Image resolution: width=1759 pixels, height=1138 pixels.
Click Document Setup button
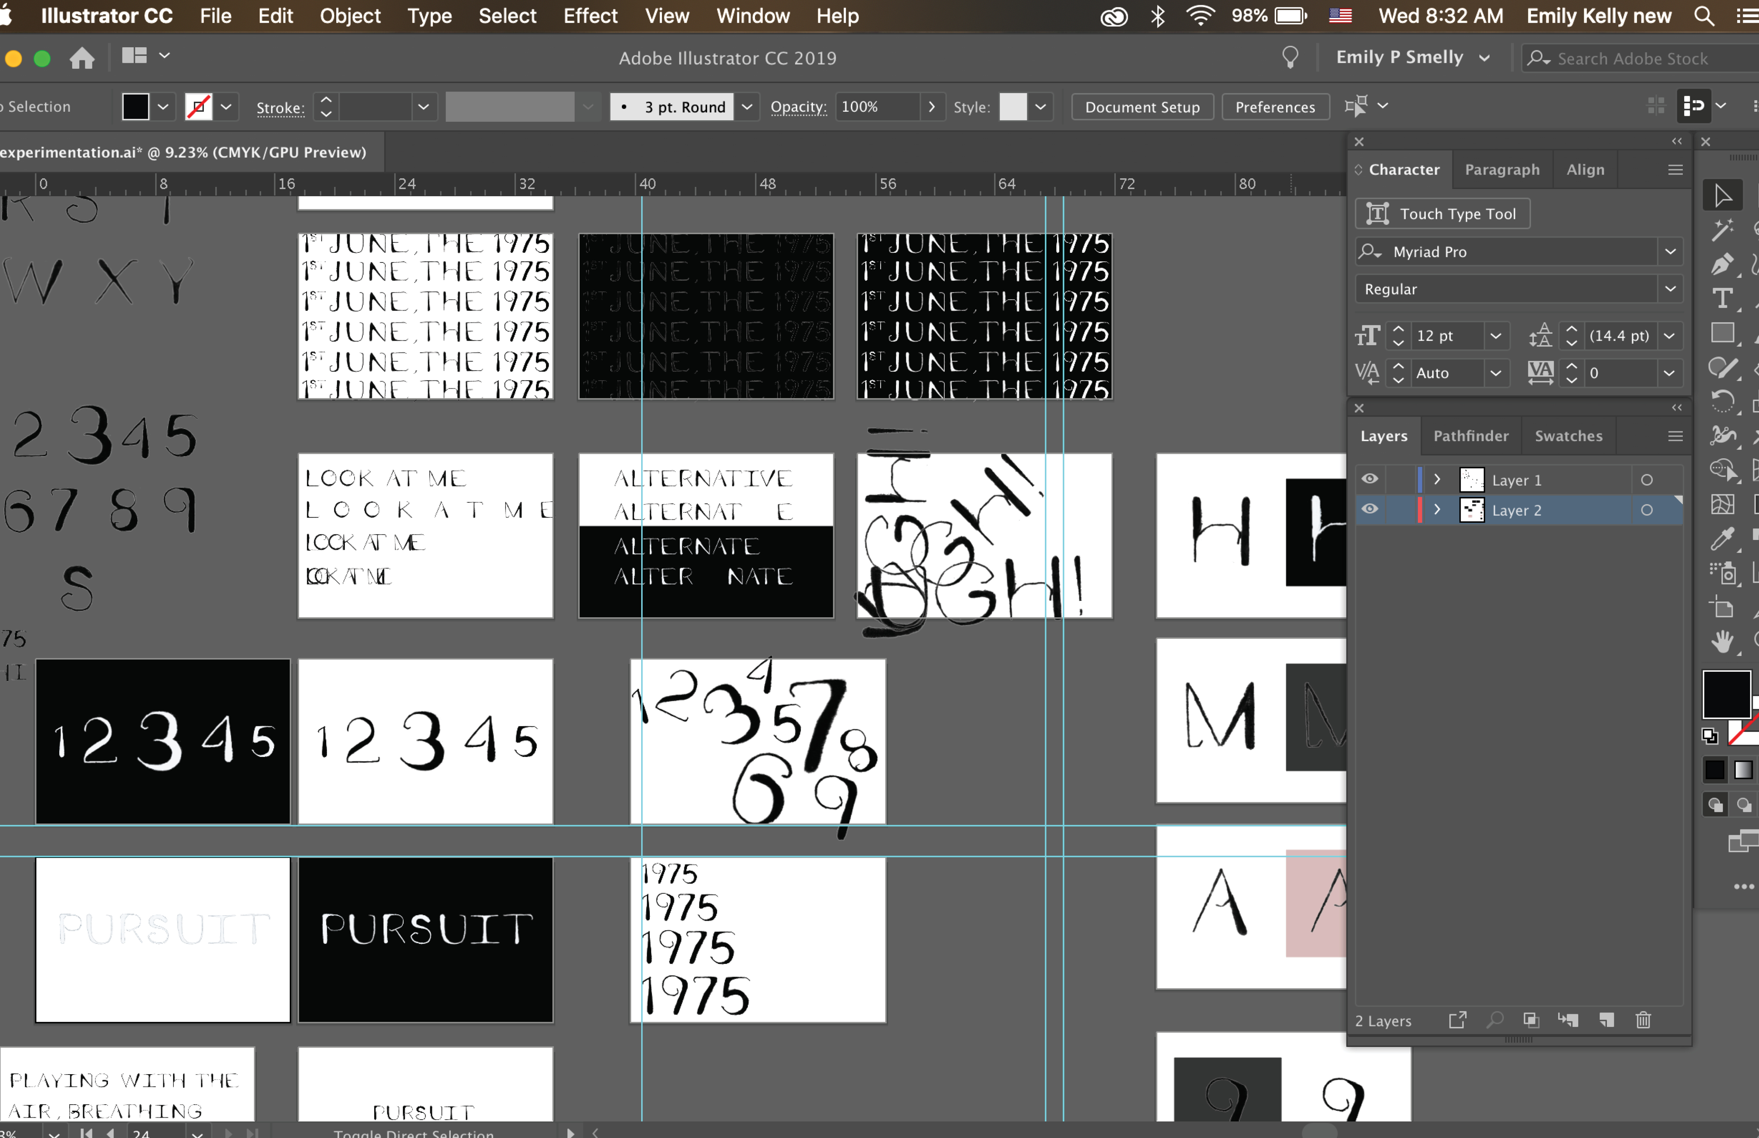1142,107
